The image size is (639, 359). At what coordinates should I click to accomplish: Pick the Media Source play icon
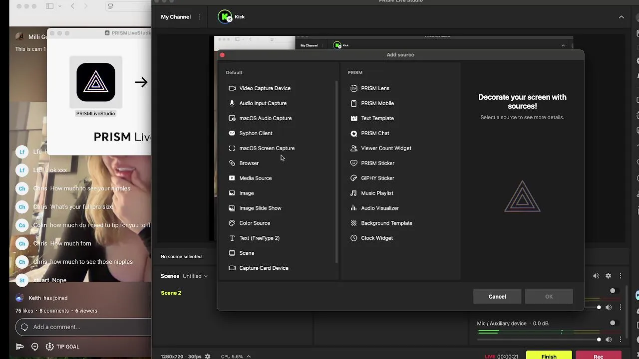(232, 178)
